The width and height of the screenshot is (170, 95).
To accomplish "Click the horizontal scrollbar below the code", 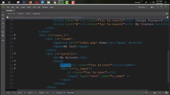I will (x=82, y=90).
